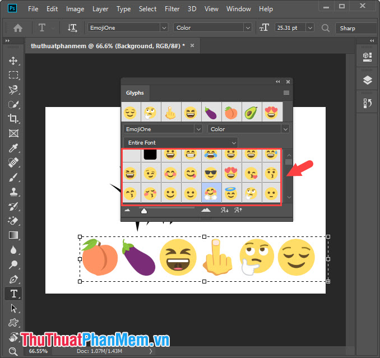Collapse Glyphs panel with double arrows
The height and width of the screenshot is (358, 380).
coord(278,82)
